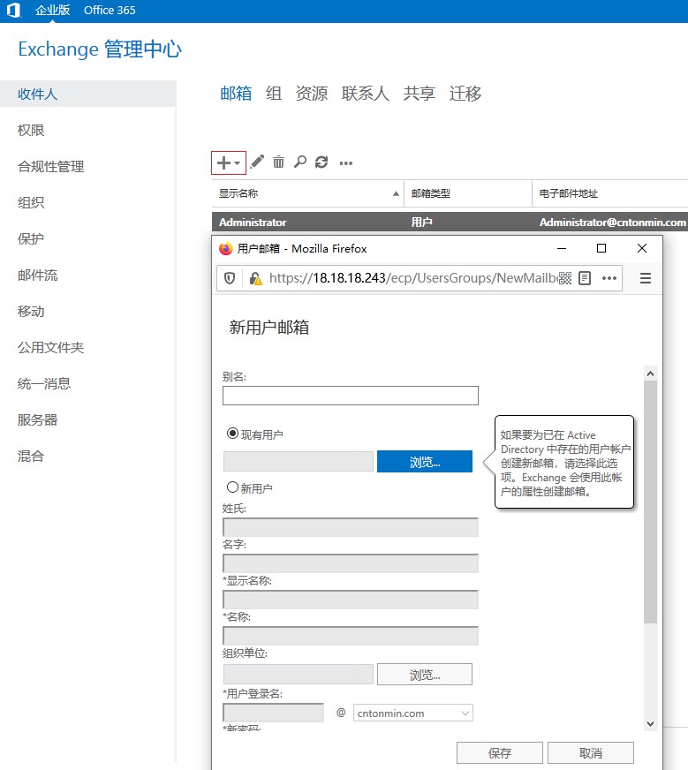
Task: Open the cntonmin.com domain dropdown
Action: (413, 713)
